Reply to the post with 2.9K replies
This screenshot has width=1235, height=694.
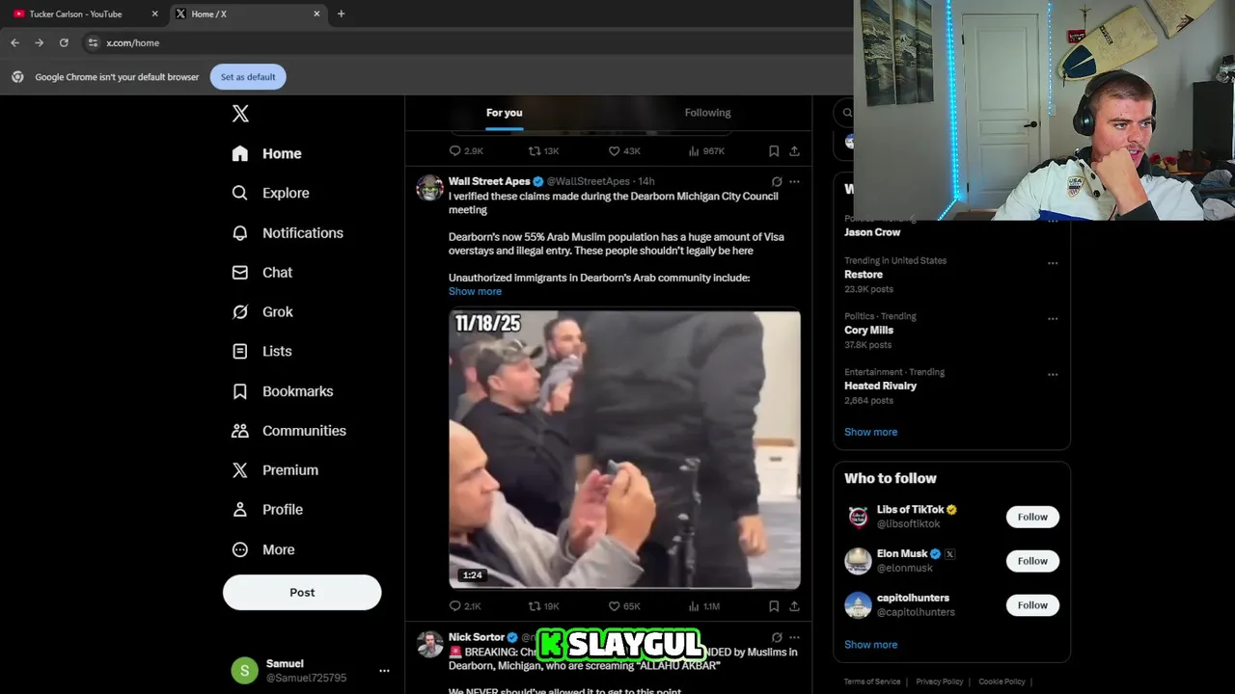click(466, 151)
